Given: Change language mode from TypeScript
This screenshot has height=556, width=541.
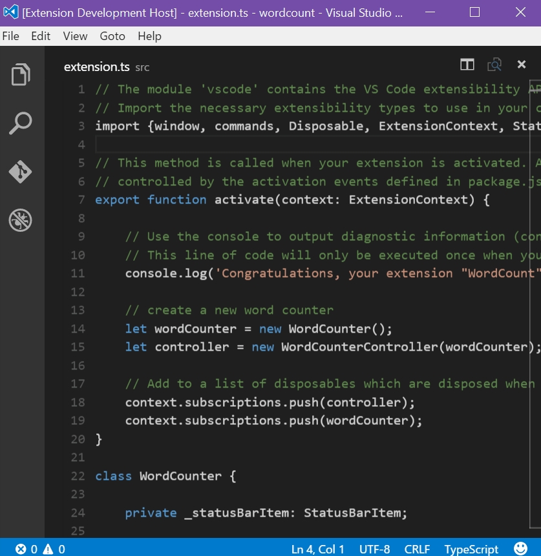Looking at the screenshot, I should (471, 550).
